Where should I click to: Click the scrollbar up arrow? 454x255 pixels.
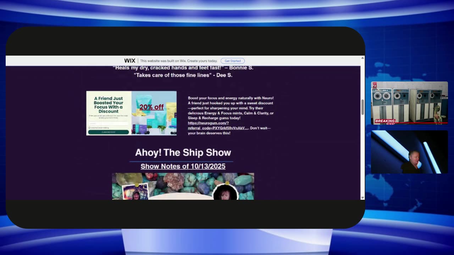pos(362,58)
